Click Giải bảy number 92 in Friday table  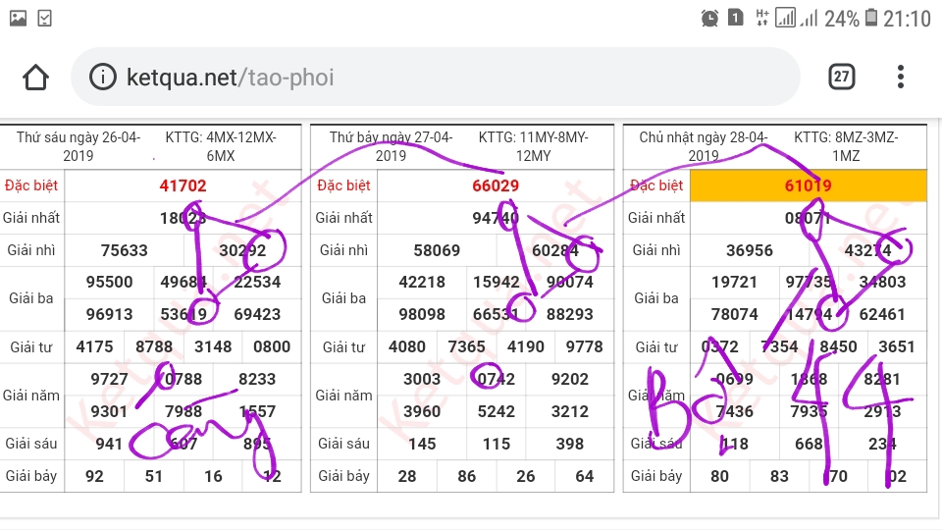click(x=95, y=476)
